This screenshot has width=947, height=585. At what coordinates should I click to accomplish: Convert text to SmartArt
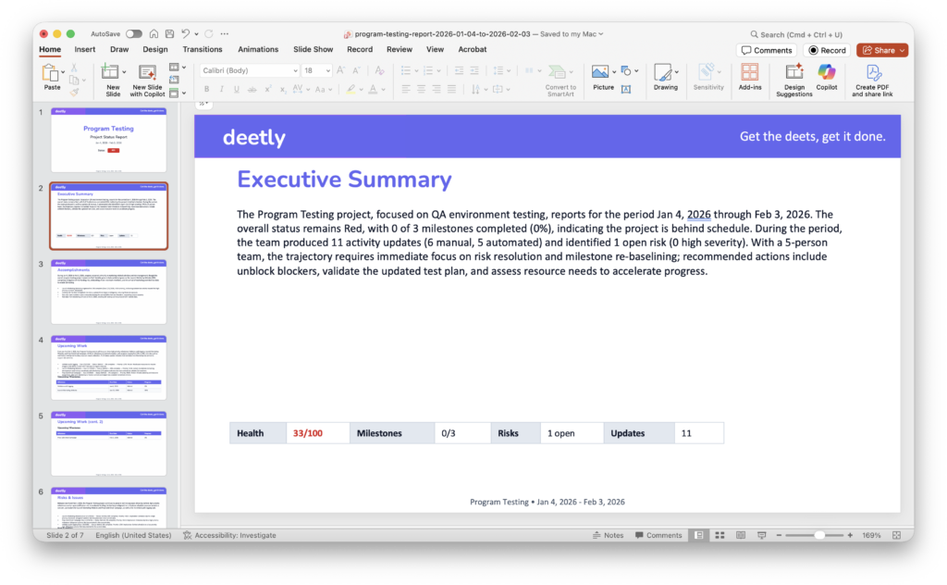[560, 78]
